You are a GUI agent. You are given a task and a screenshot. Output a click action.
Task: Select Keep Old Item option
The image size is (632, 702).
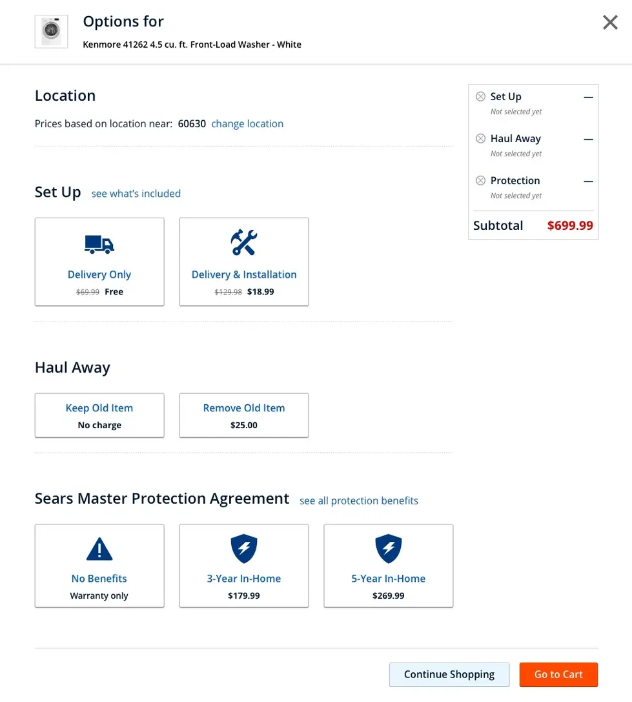[x=99, y=415]
